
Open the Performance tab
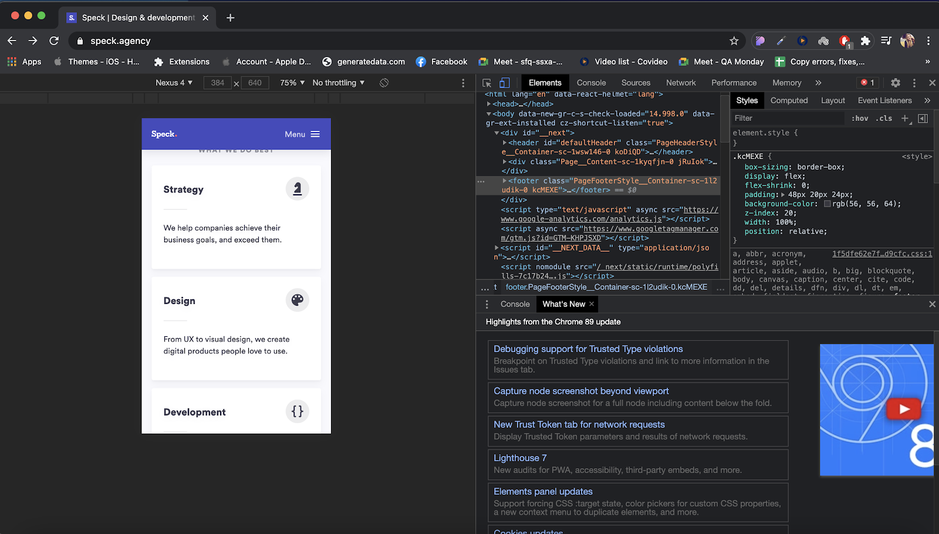pyautogui.click(x=734, y=83)
